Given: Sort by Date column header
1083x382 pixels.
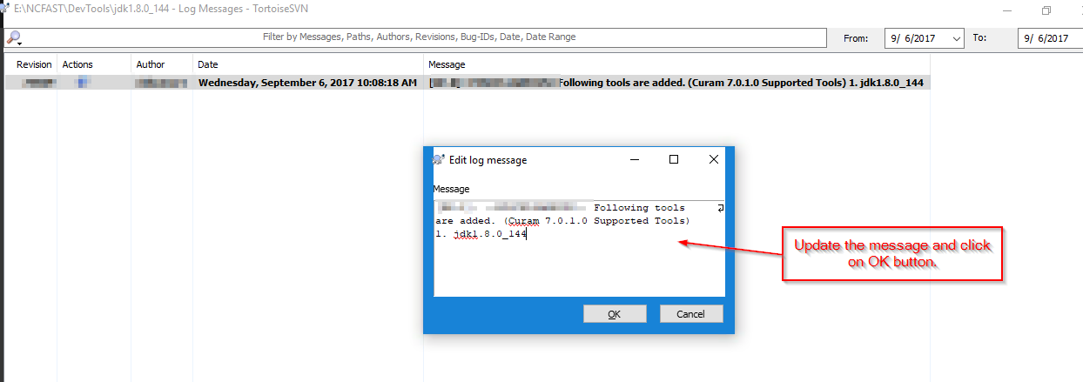Looking at the screenshot, I should tap(208, 64).
